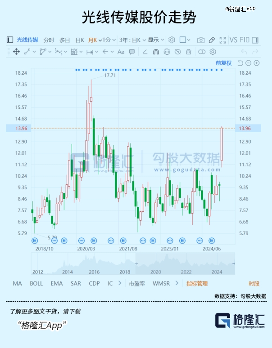This screenshot has height=348, width=272.
Task: Switch to the 分时 tab
Action: 49,40
